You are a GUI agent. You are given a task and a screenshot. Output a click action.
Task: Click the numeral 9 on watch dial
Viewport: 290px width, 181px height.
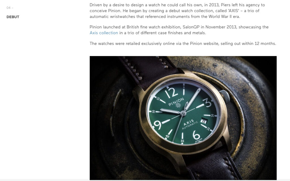(x=157, y=125)
